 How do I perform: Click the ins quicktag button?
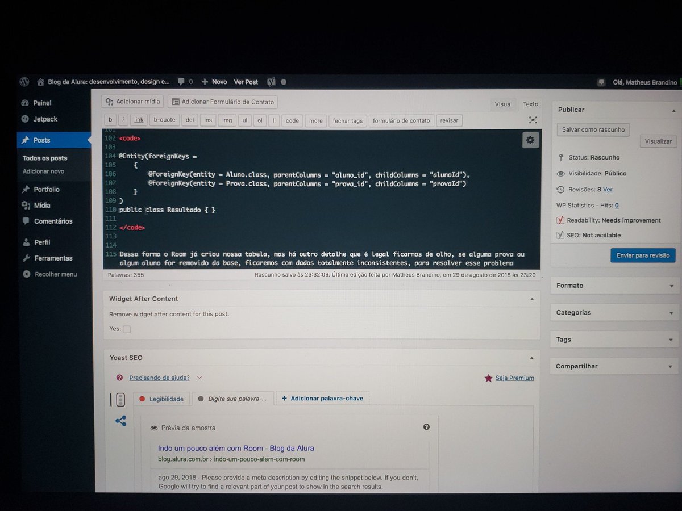208,120
